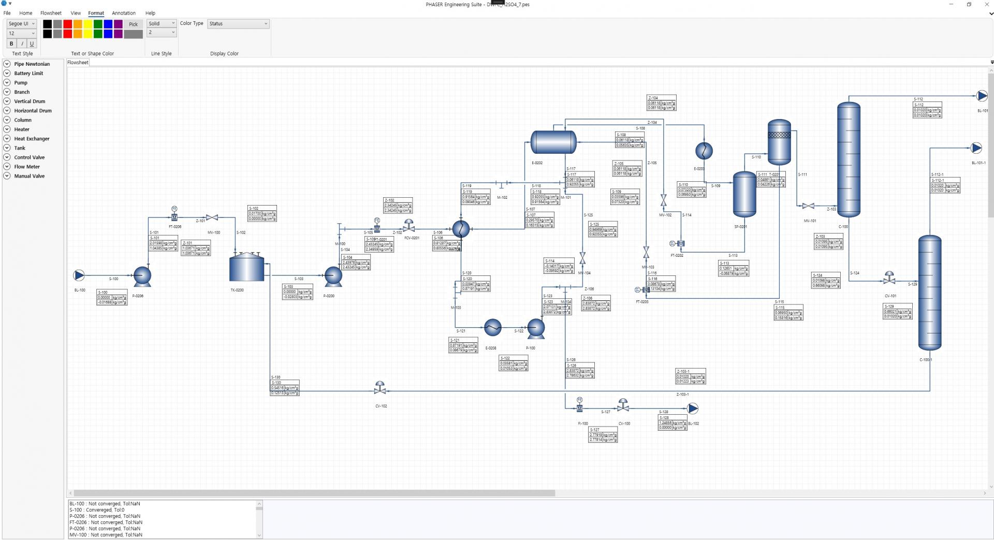Open the Annotation ribbon tab
Viewport: 994px width, 540px height.
coord(124,13)
